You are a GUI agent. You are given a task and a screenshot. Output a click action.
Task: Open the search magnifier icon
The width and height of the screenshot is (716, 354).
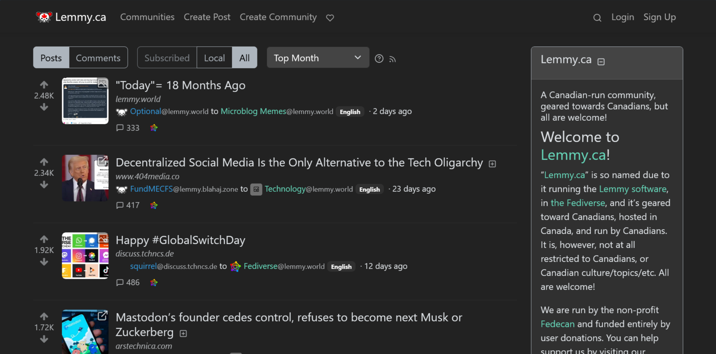[597, 17]
